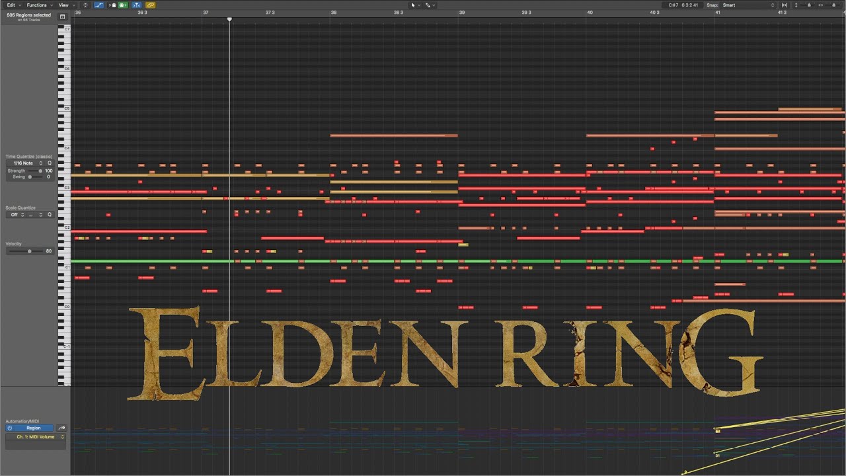Toggle the Automation/MIDI power button
Viewport: 846px width, 476px height.
pyautogui.click(x=10, y=428)
